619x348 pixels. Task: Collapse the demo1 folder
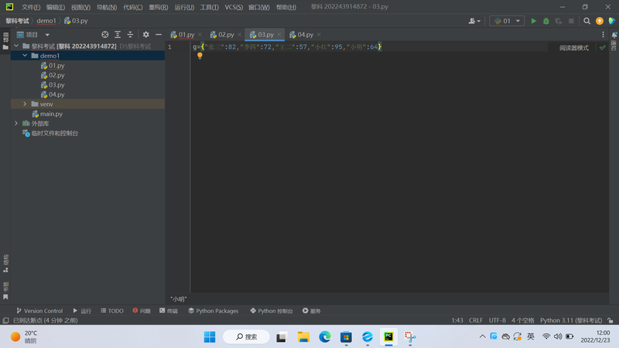(x=25, y=56)
